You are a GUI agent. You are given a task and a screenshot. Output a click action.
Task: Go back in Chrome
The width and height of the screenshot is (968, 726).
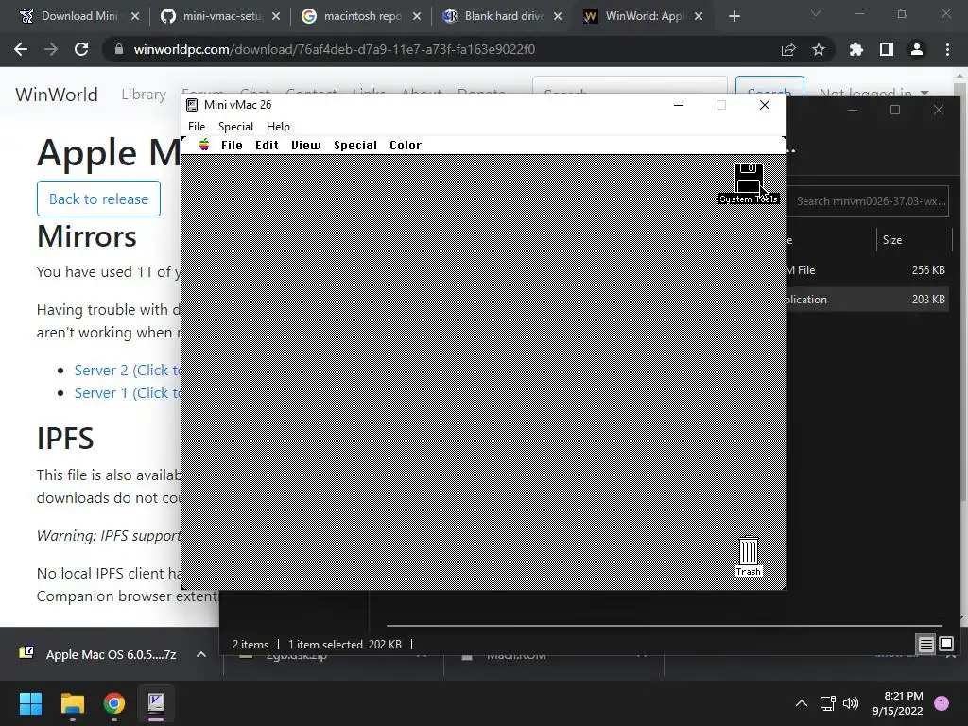coord(21,49)
